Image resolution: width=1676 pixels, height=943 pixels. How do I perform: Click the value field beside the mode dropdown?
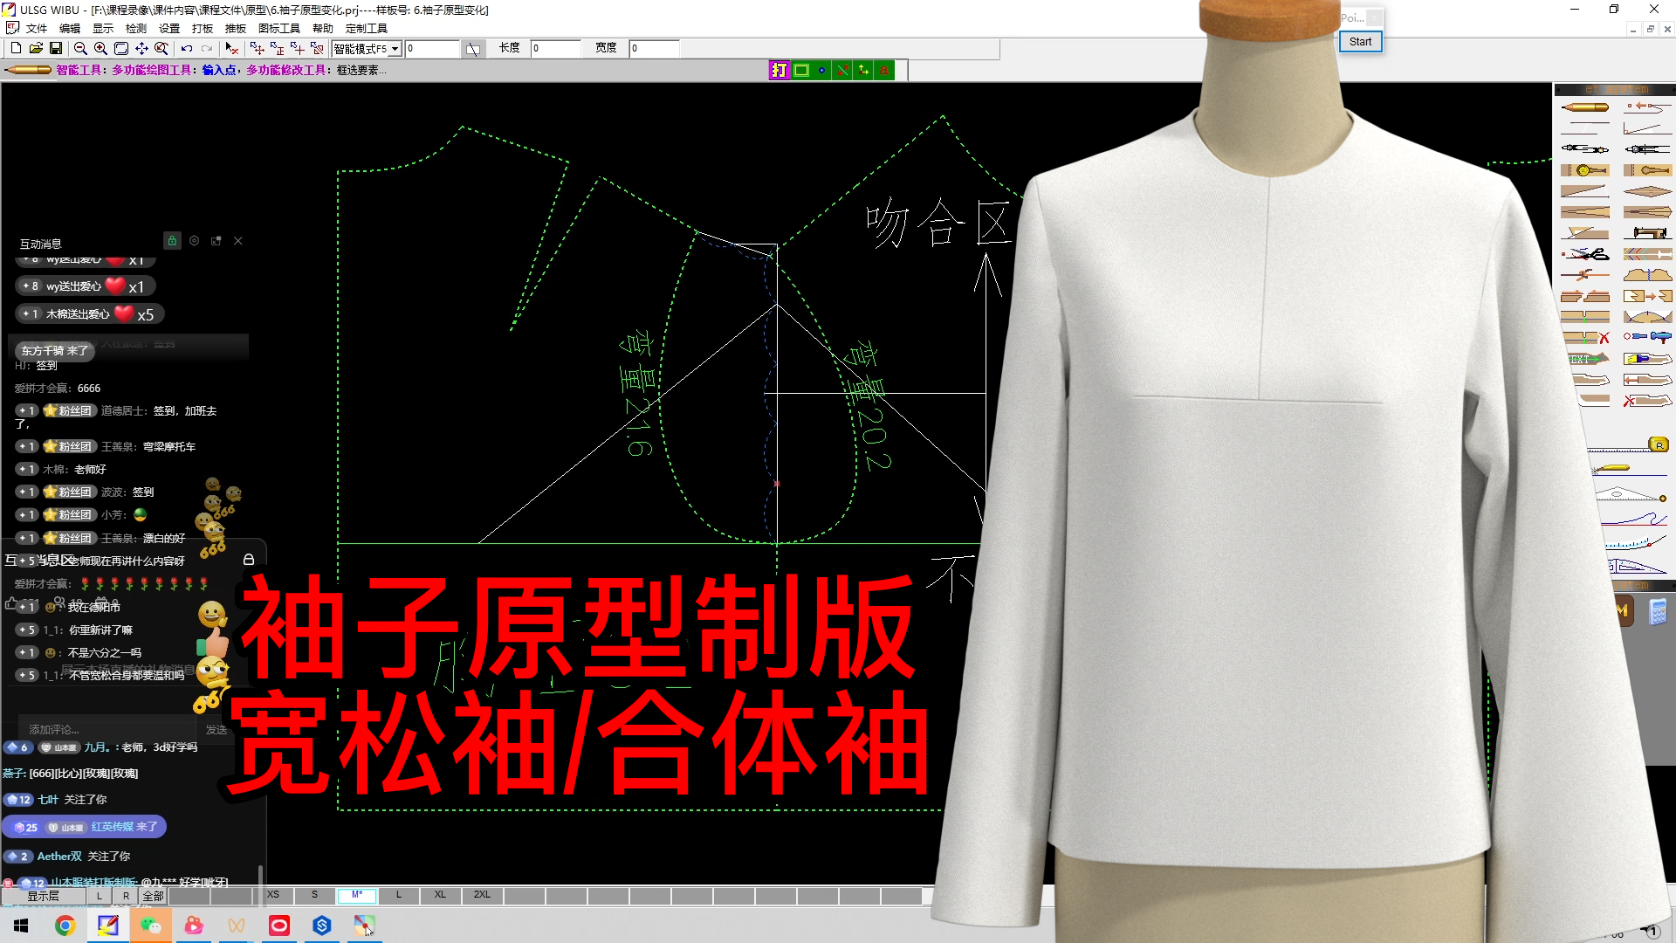[x=432, y=49]
